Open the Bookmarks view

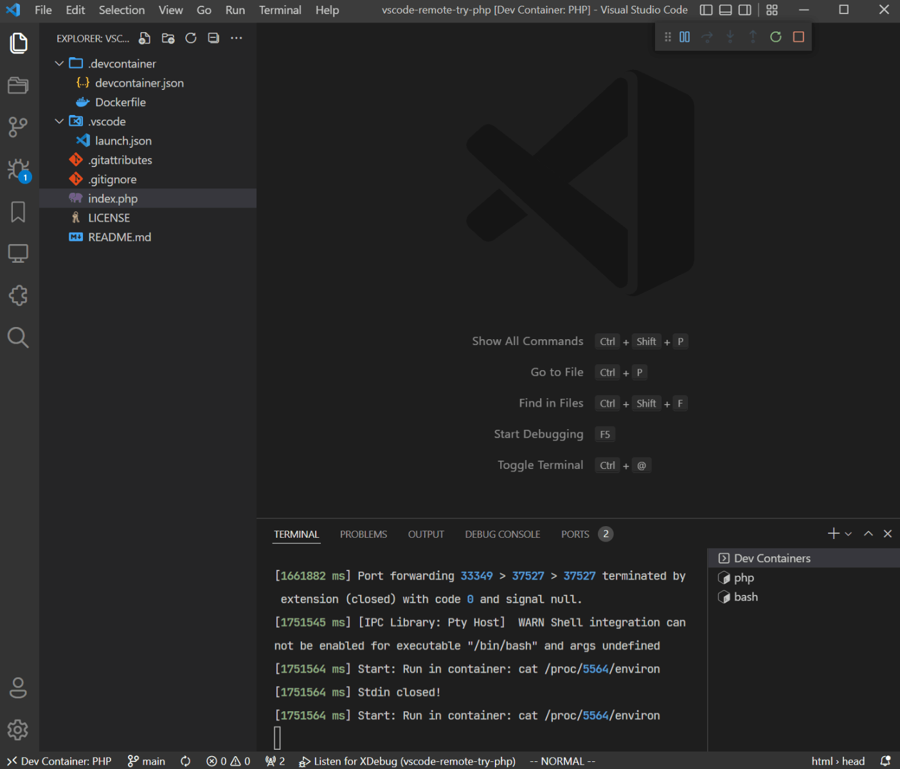point(19,212)
